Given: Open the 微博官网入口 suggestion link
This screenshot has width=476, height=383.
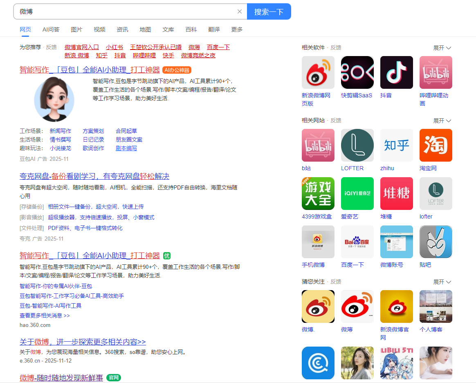Looking at the screenshot, I should [82, 47].
